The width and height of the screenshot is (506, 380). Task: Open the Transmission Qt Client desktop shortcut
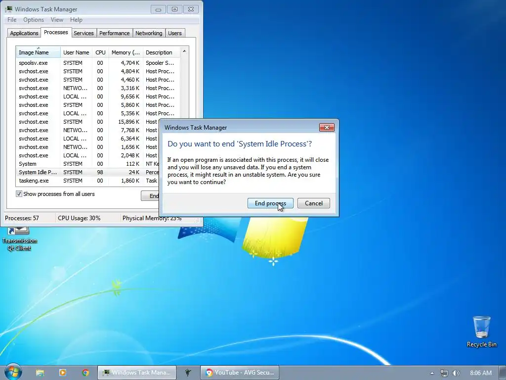19,239
